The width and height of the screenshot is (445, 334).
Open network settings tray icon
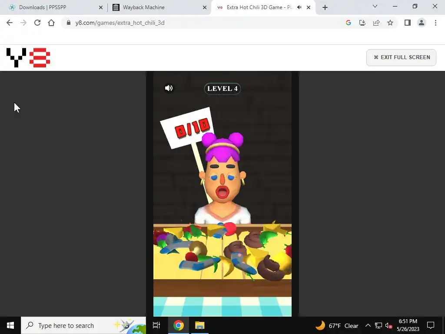[x=379, y=325]
